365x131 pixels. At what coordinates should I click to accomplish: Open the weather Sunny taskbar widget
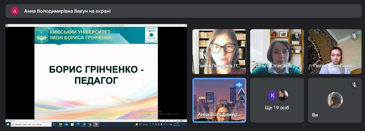coord(142,124)
